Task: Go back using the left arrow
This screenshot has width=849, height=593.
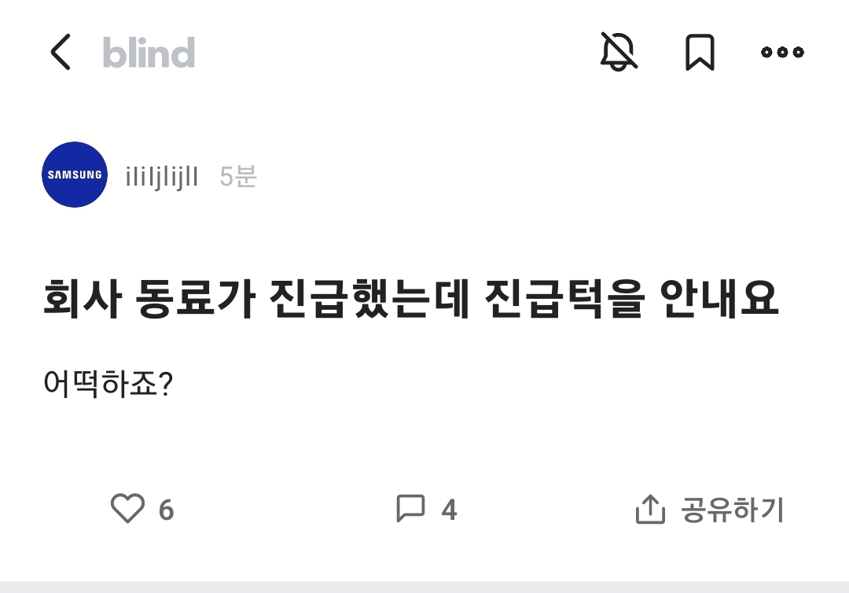Action: tap(61, 53)
